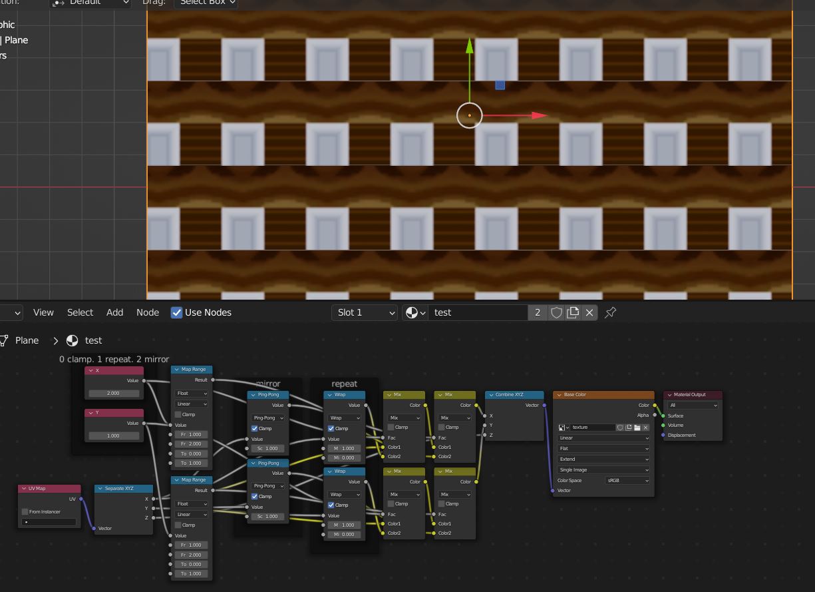Collapse the Separate XYZ node
The image size is (815, 592).
(100, 488)
